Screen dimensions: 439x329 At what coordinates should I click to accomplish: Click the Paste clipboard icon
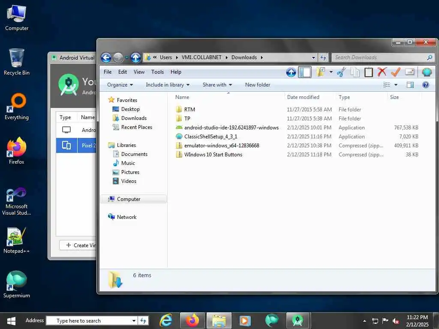pos(368,72)
